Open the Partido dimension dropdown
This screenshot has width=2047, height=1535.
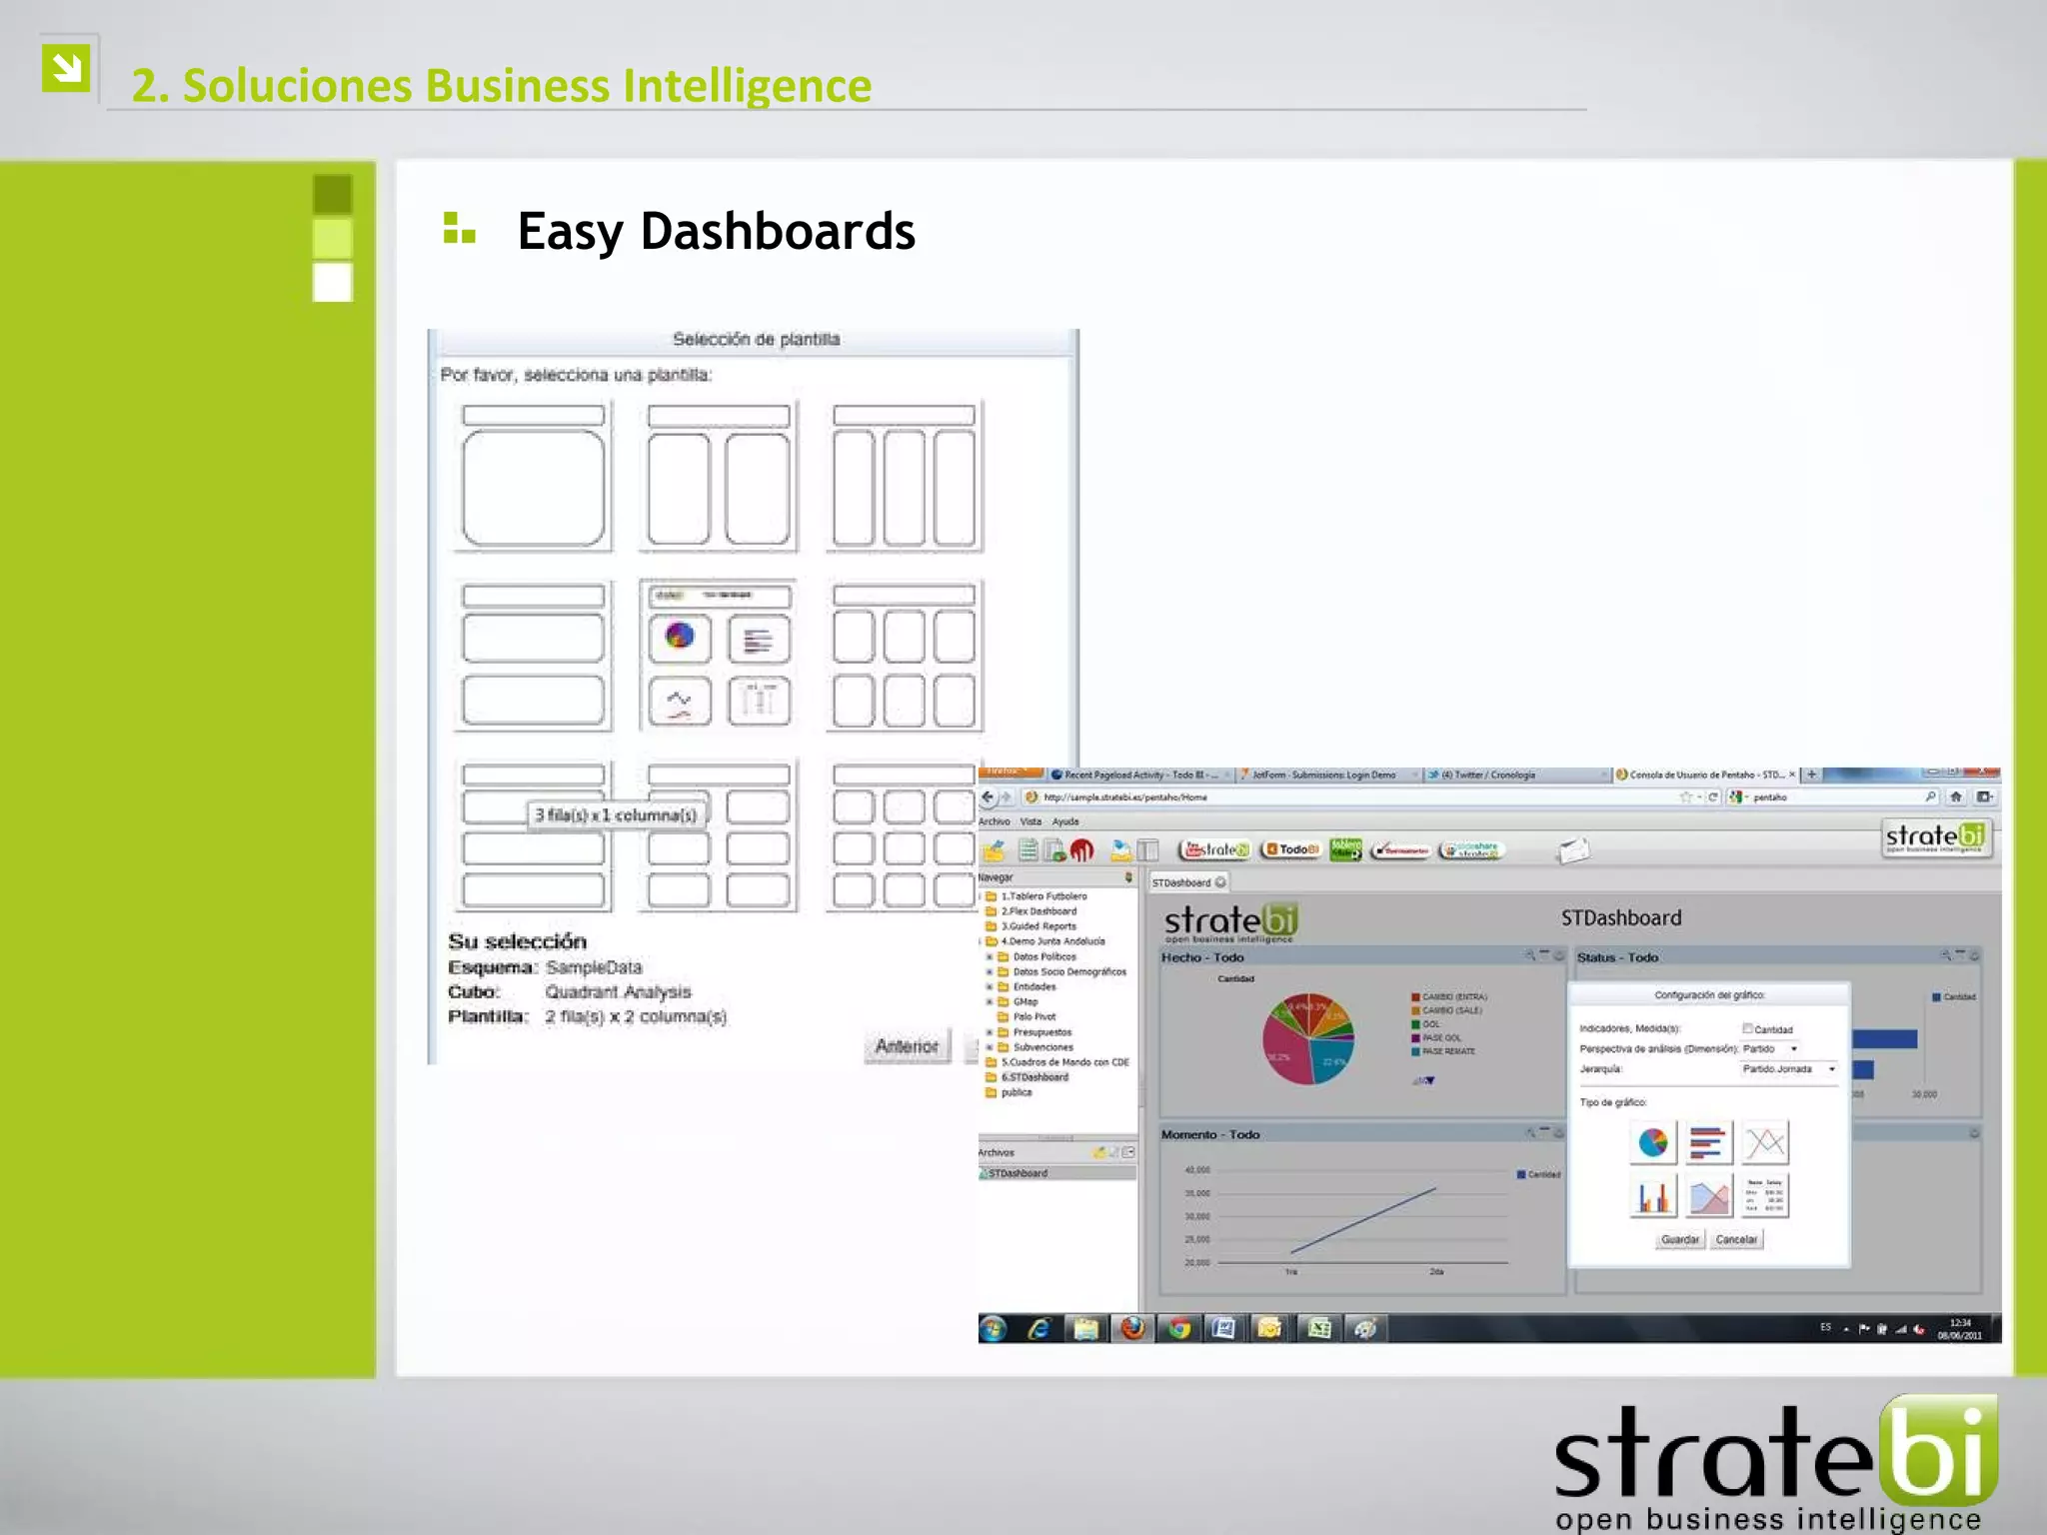click(1771, 1048)
